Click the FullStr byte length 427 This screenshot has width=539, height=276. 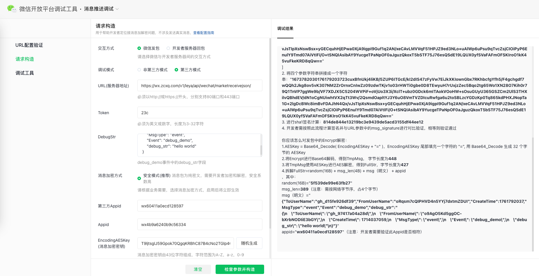tap(405, 165)
